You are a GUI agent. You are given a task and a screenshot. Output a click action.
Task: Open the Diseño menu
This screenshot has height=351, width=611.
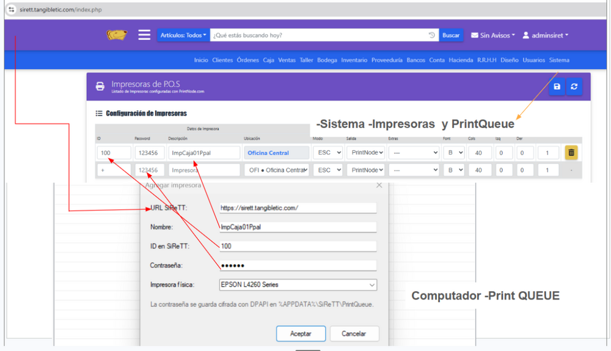[510, 60]
